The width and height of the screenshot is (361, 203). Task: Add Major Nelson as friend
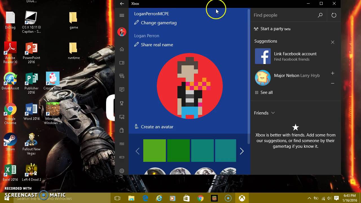tap(333, 73)
